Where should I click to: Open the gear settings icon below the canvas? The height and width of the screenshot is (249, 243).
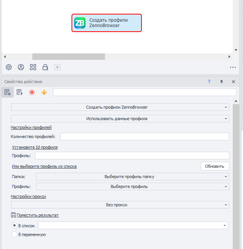point(9,67)
